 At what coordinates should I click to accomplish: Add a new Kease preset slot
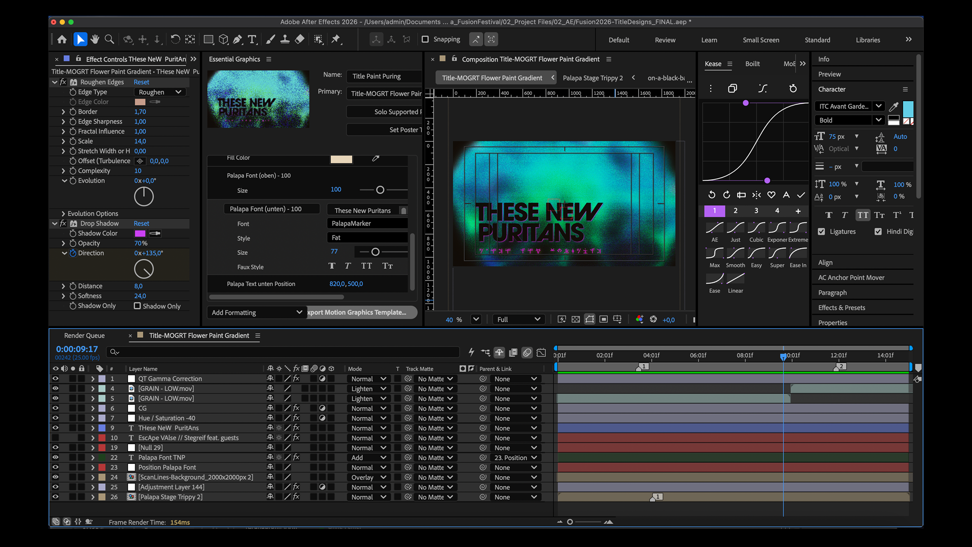798,211
